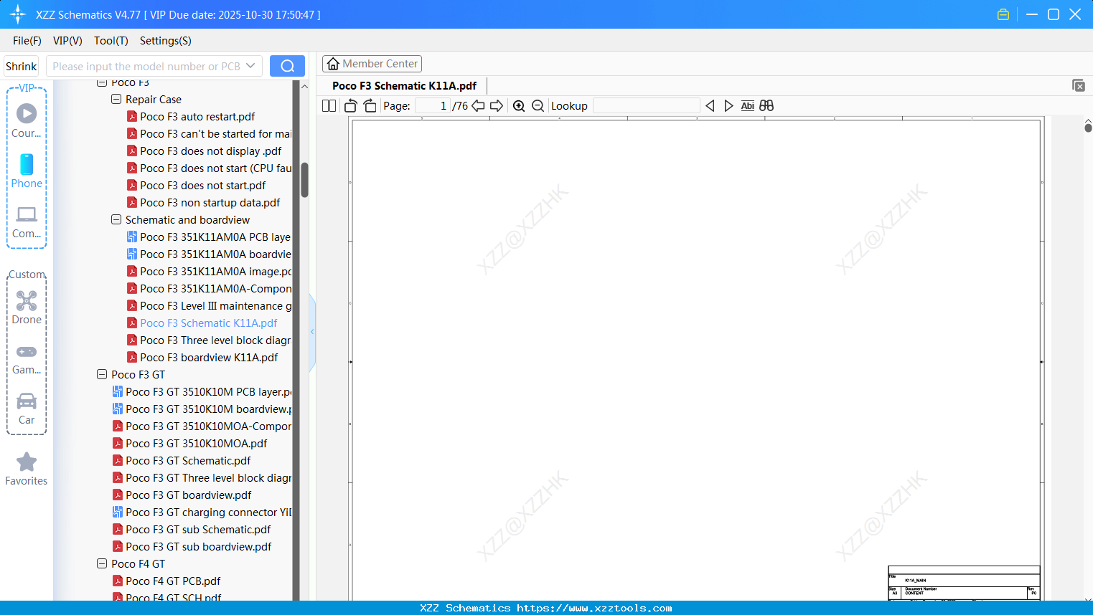Click the blue search button
Screen dimensions: 1093x615
tap(287, 66)
